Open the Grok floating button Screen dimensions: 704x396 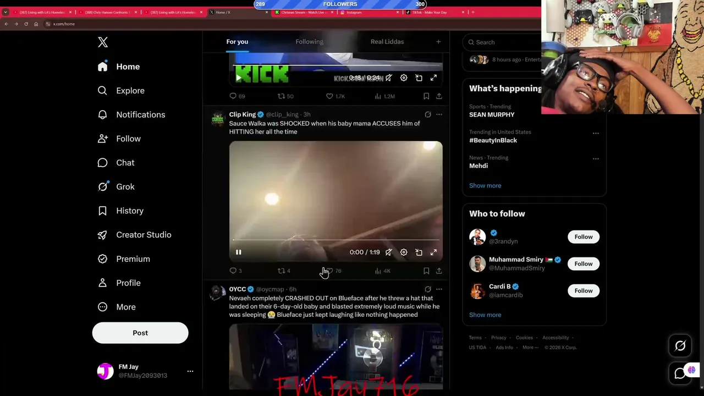[x=680, y=346]
